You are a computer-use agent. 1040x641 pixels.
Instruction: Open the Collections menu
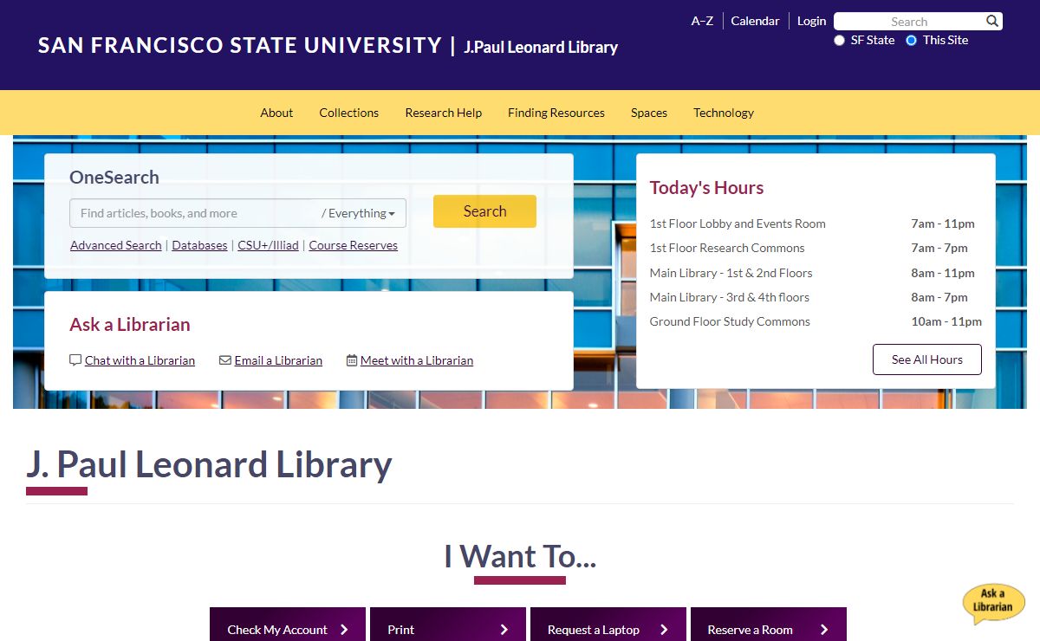[x=348, y=113]
